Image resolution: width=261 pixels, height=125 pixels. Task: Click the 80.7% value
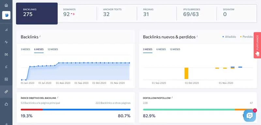tap(124, 116)
